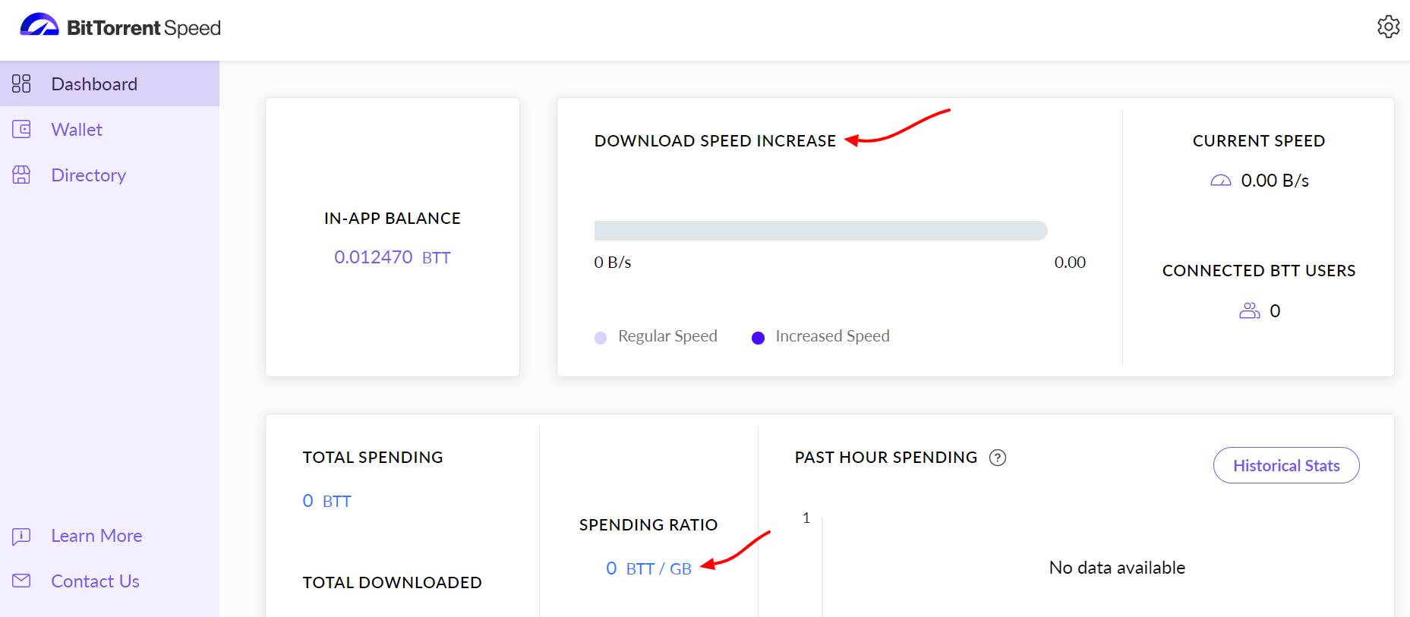Click the Regular Speed legend dot
This screenshot has height=617, width=1410.
click(601, 338)
